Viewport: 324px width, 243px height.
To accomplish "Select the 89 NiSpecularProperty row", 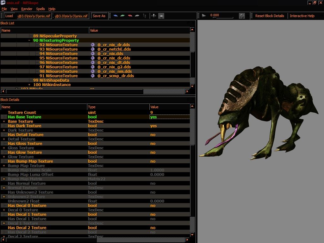I will tap(95, 36).
